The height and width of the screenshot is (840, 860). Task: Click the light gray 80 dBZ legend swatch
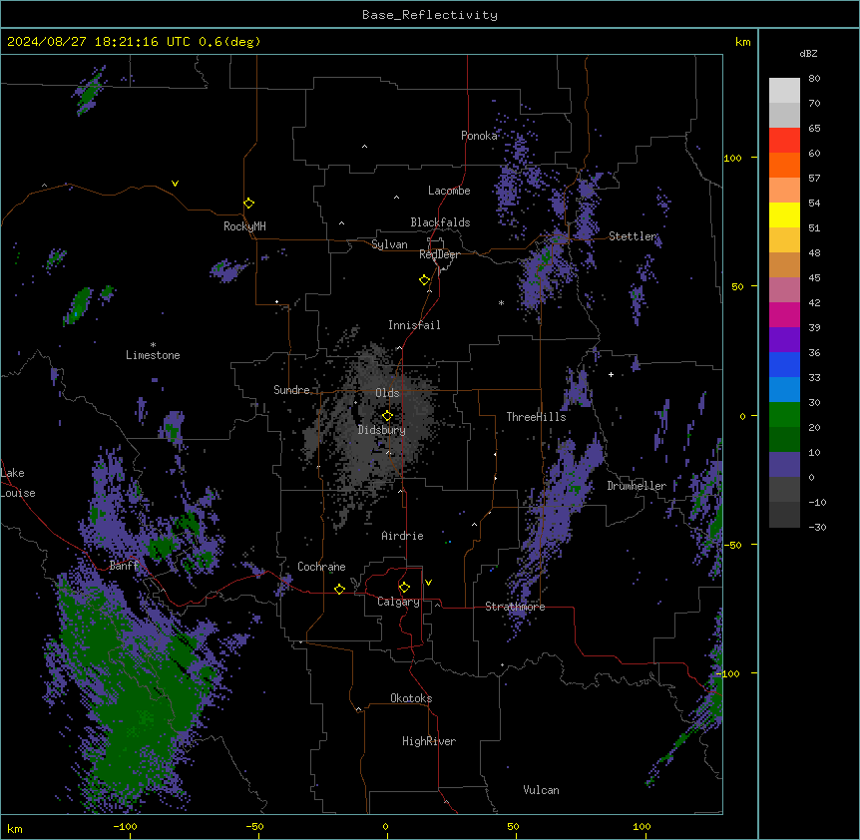[784, 91]
